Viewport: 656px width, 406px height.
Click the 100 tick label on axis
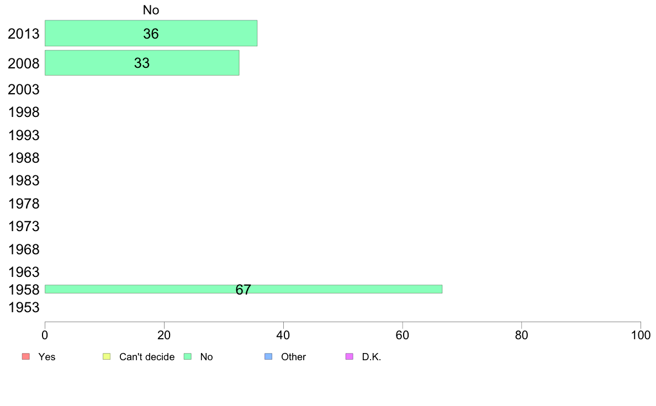click(641, 335)
